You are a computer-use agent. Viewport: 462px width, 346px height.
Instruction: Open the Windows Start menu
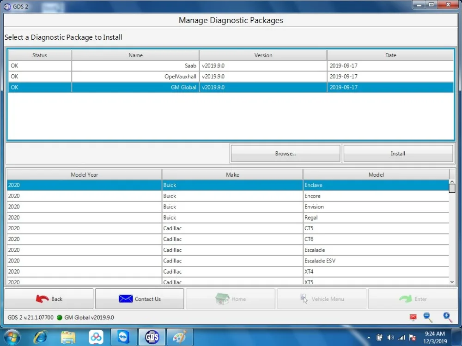[x=12, y=337]
